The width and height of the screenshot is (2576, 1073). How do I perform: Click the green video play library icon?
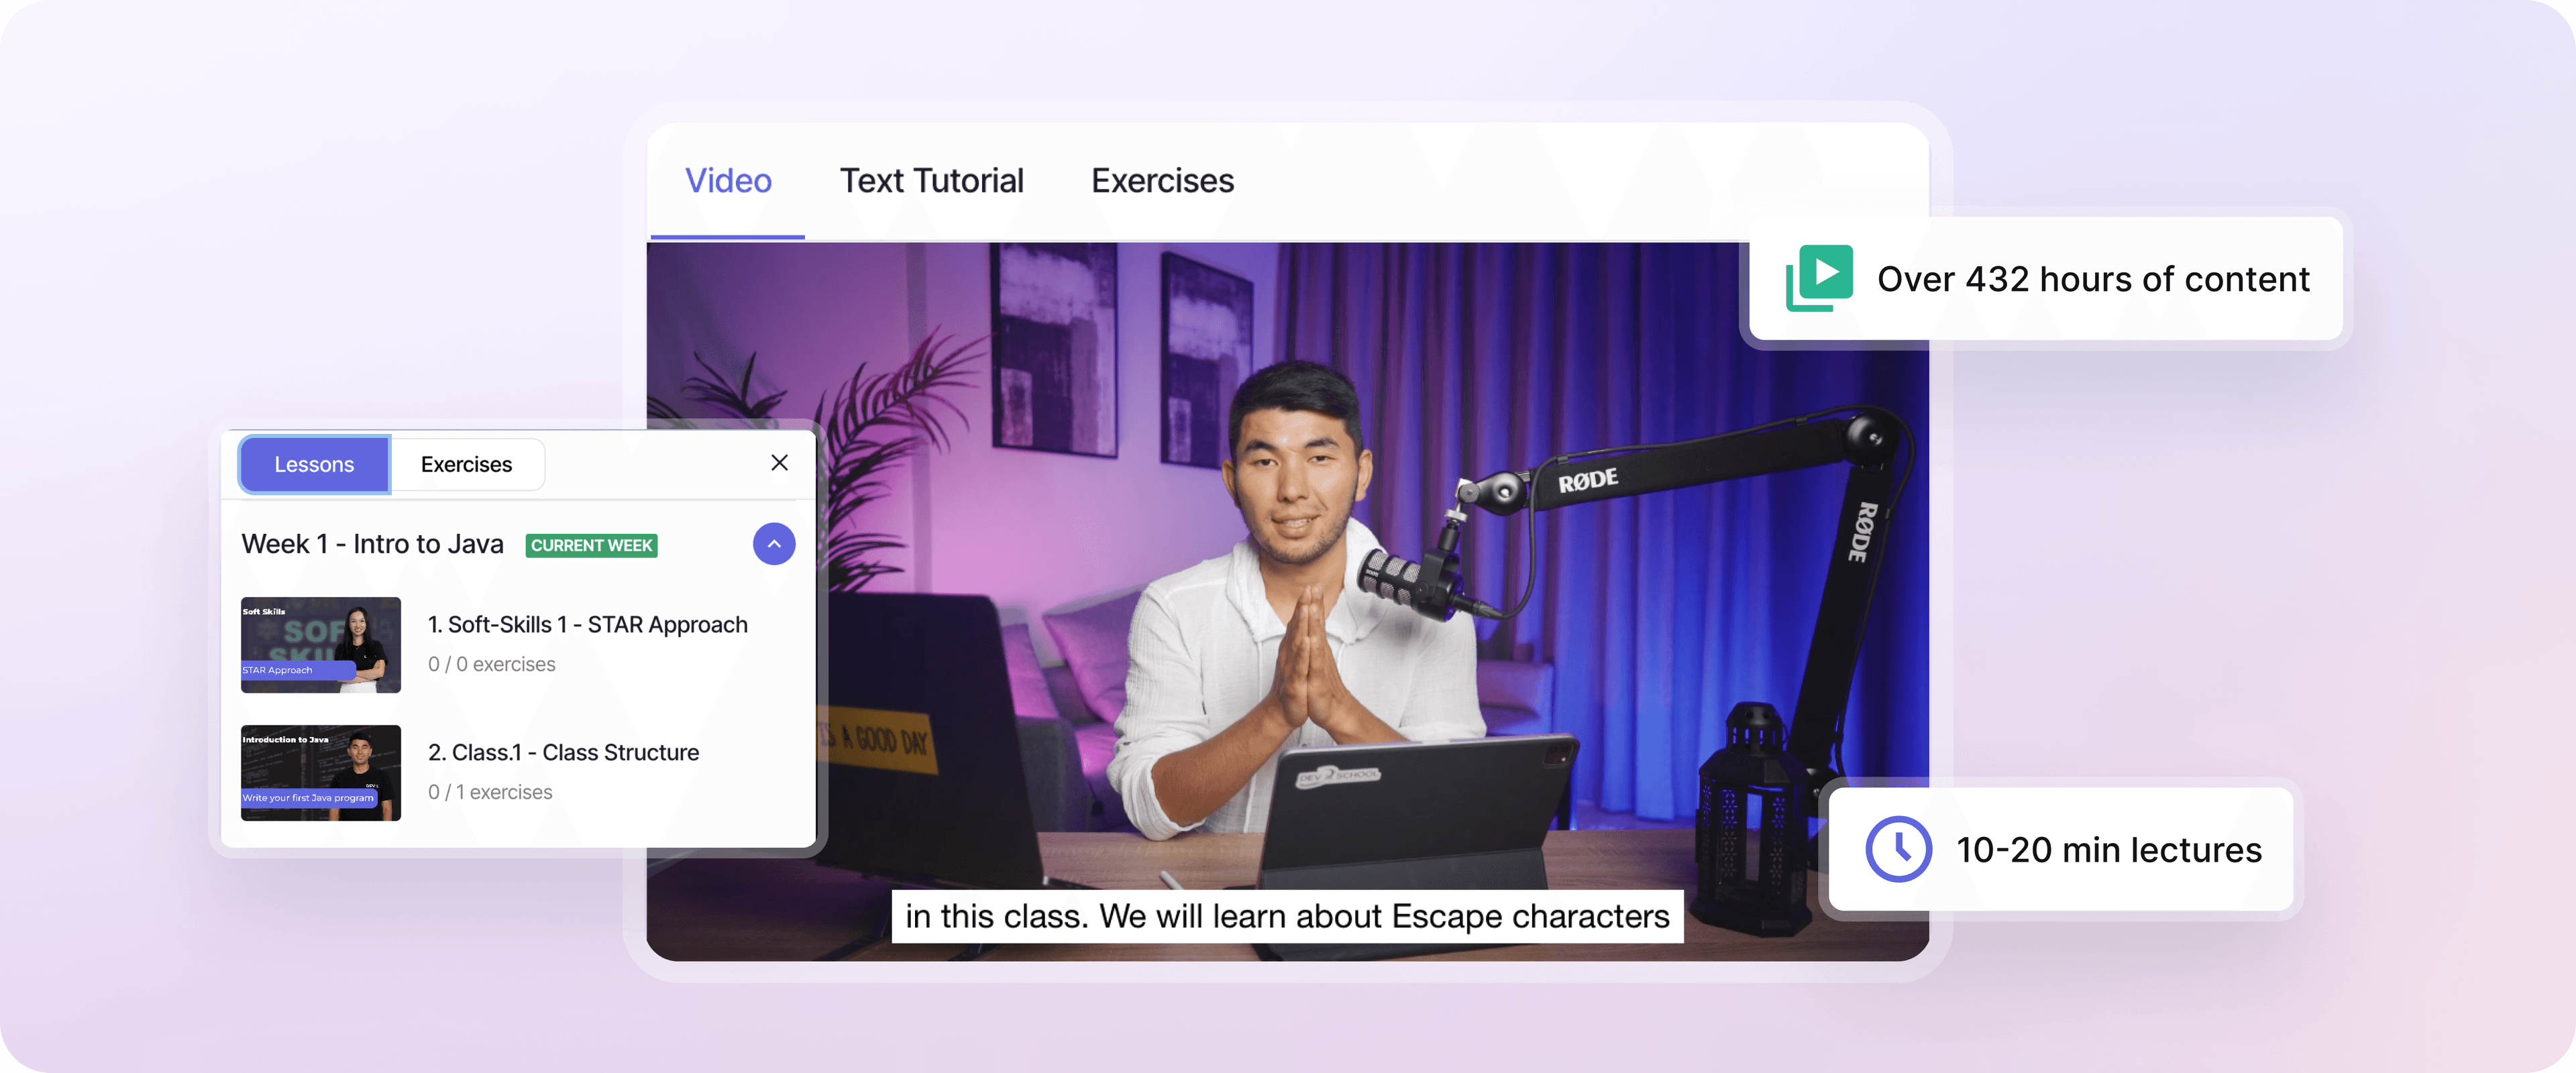1819,278
